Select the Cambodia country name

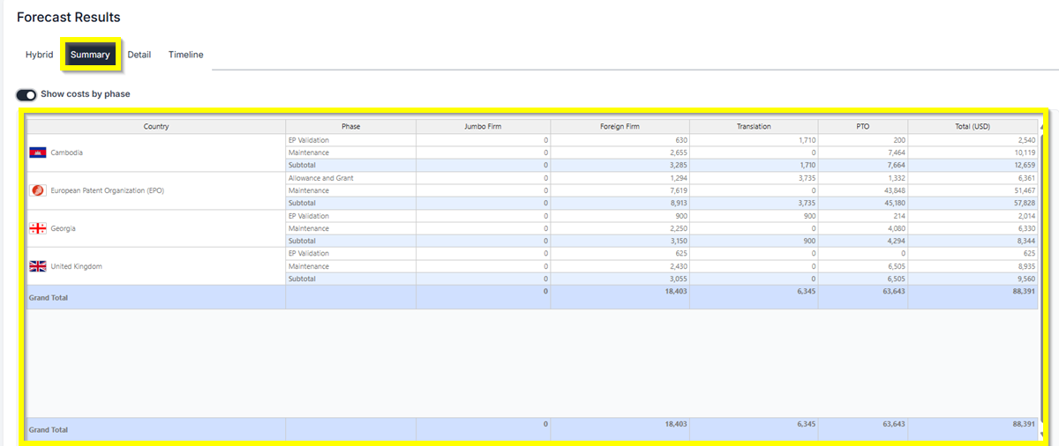point(67,152)
